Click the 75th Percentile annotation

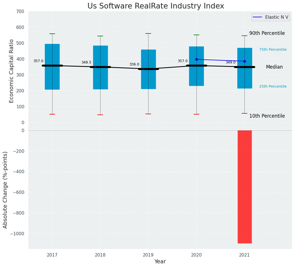tap(273, 50)
